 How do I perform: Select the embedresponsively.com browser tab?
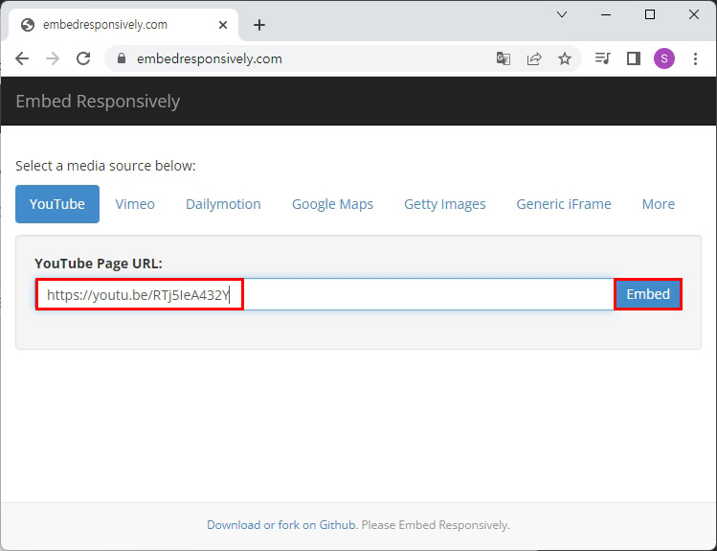coord(123,25)
